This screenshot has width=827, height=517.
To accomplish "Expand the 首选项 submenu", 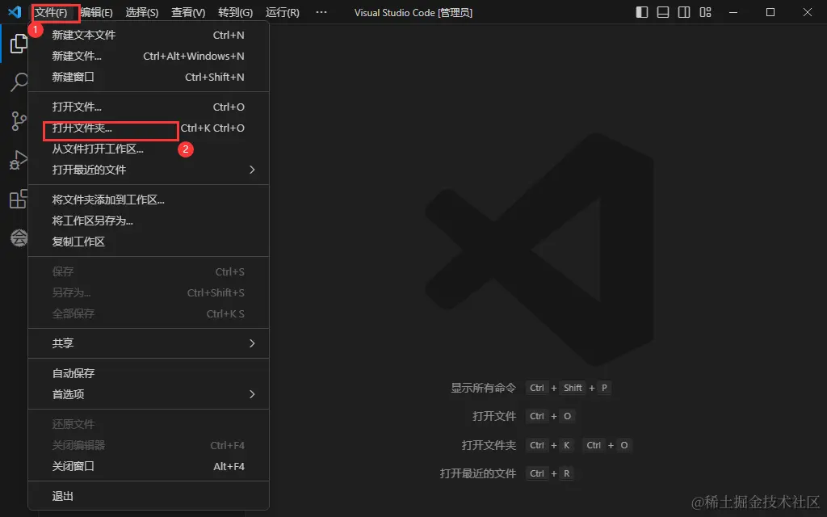I will coord(149,394).
